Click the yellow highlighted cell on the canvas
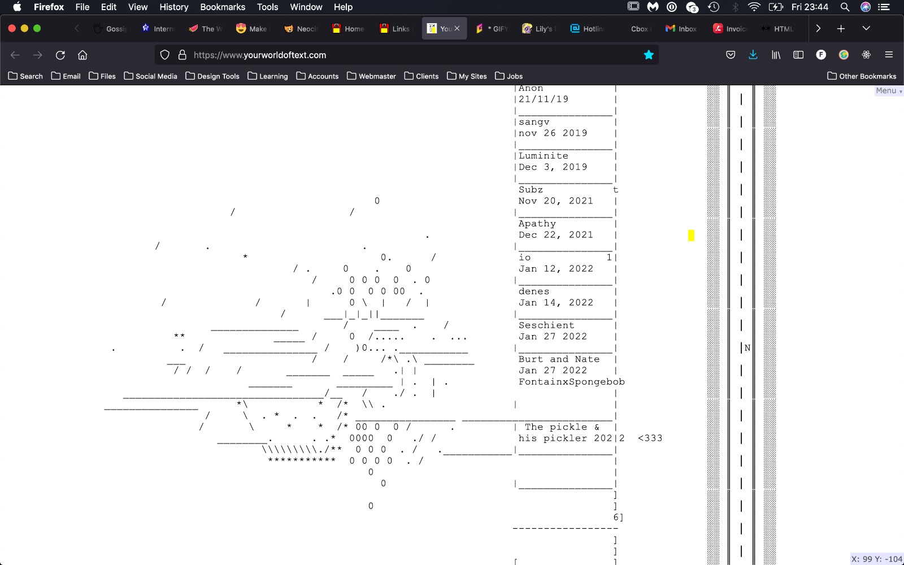904x565 pixels. (691, 236)
